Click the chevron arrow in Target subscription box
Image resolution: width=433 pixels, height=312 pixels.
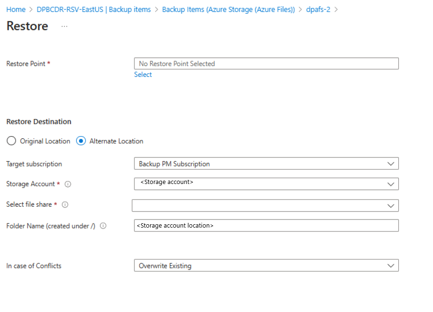tap(391, 164)
